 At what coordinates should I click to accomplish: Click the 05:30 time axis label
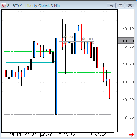point(31,135)
